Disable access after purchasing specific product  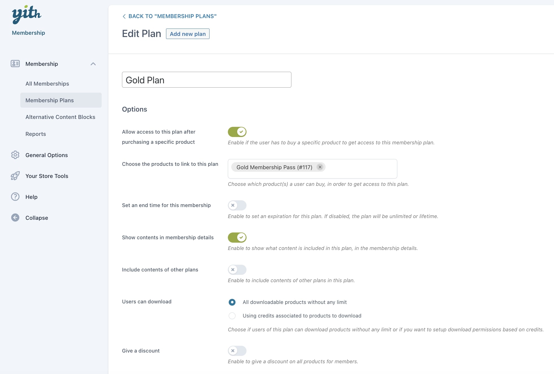pyautogui.click(x=237, y=132)
